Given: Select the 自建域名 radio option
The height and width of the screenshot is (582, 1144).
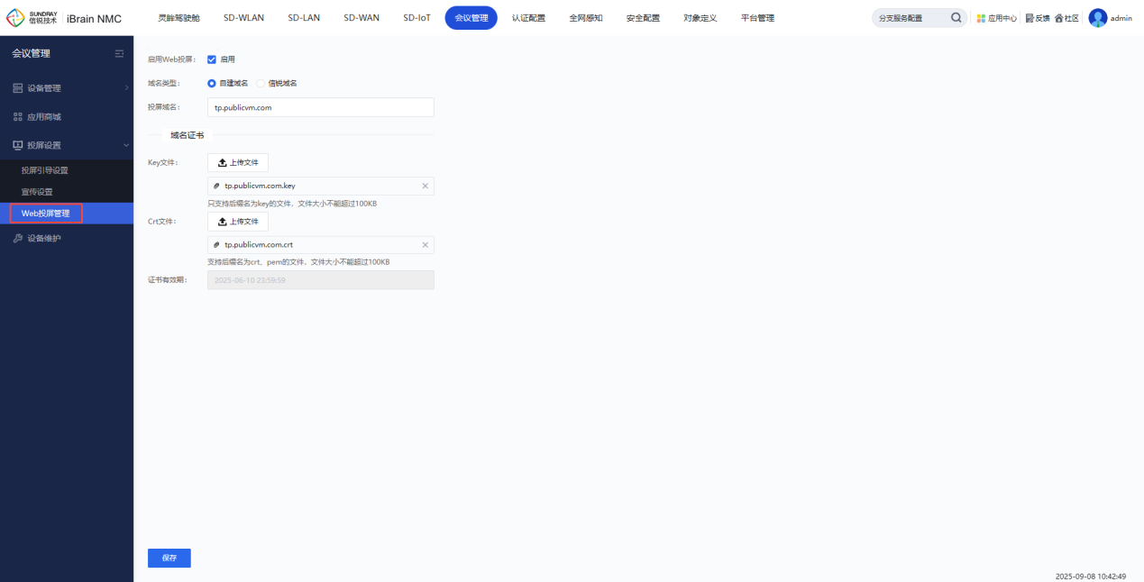Looking at the screenshot, I should point(212,83).
